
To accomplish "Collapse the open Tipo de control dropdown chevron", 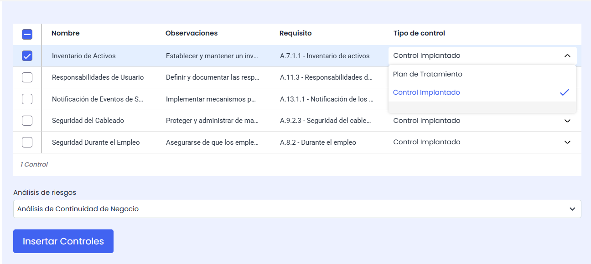I will (x=567, y=56).
